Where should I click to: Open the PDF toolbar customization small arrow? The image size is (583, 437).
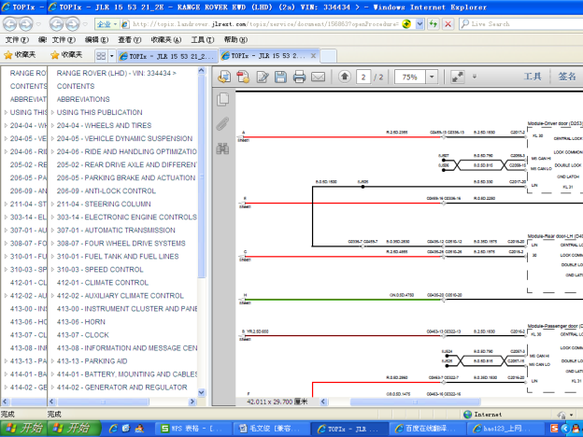pyautogui.click(x=474, y=77)
